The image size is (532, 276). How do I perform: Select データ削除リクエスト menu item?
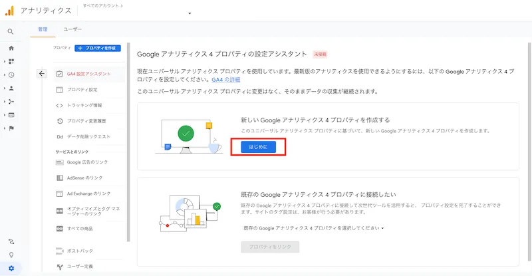tap(89, 136)
